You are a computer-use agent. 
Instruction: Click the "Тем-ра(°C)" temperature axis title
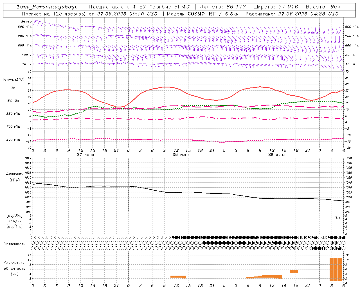pos(13,80)
